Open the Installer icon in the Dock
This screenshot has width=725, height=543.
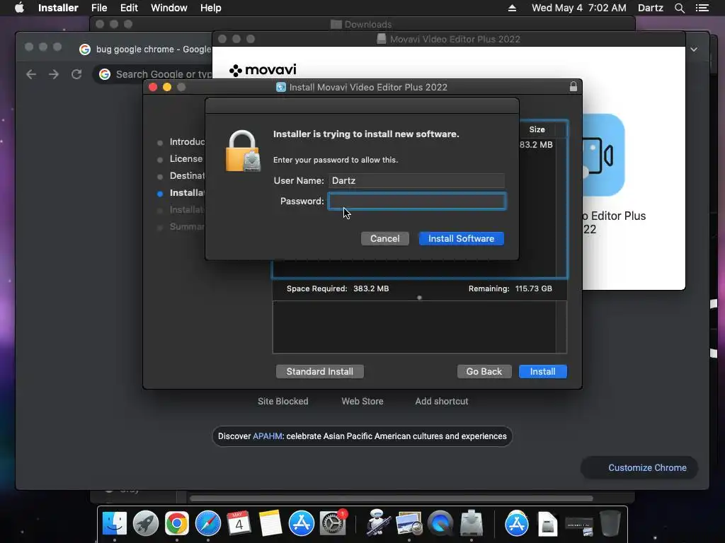point(472,524)
